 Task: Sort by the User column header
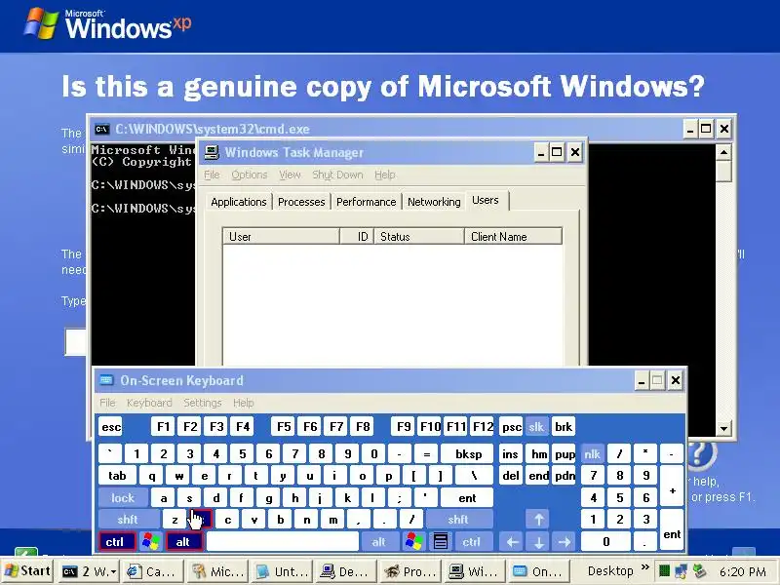coord(281,237)
